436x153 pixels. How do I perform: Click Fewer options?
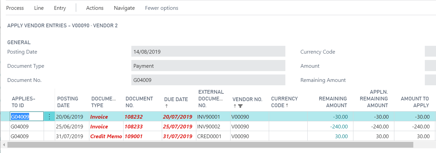pos(161,8)
